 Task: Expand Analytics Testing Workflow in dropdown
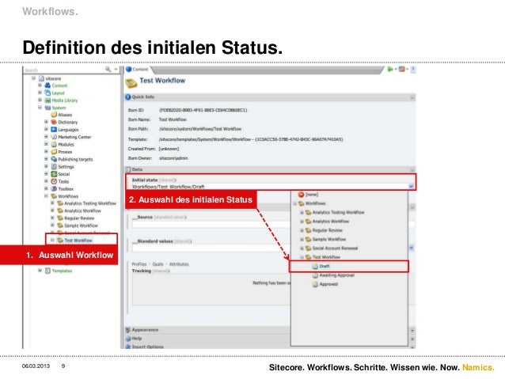(302, 213)
